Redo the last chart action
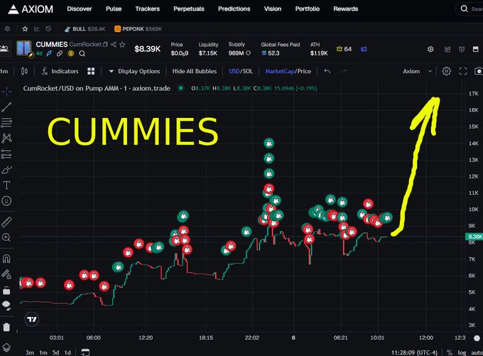Screen dimensions: 483x356 (x=344, y=72)
